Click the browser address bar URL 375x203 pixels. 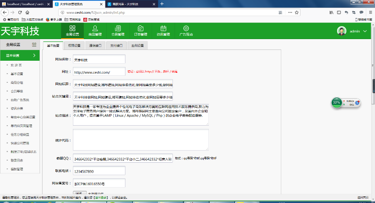pos(96,12)
